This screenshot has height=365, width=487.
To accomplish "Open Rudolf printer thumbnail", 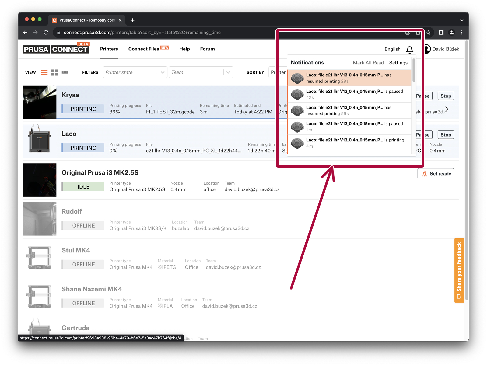I will click(x=40, y=219).
